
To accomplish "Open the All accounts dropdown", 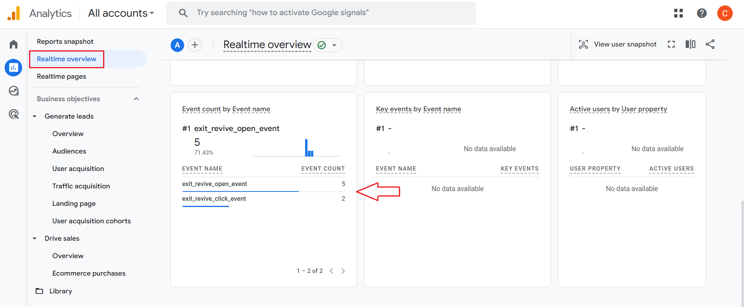I will point(121,13).
